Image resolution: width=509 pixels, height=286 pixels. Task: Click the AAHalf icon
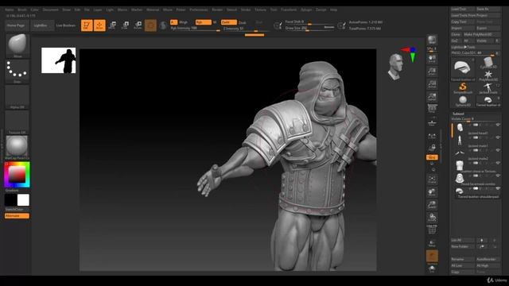click(x=432, y=97)
